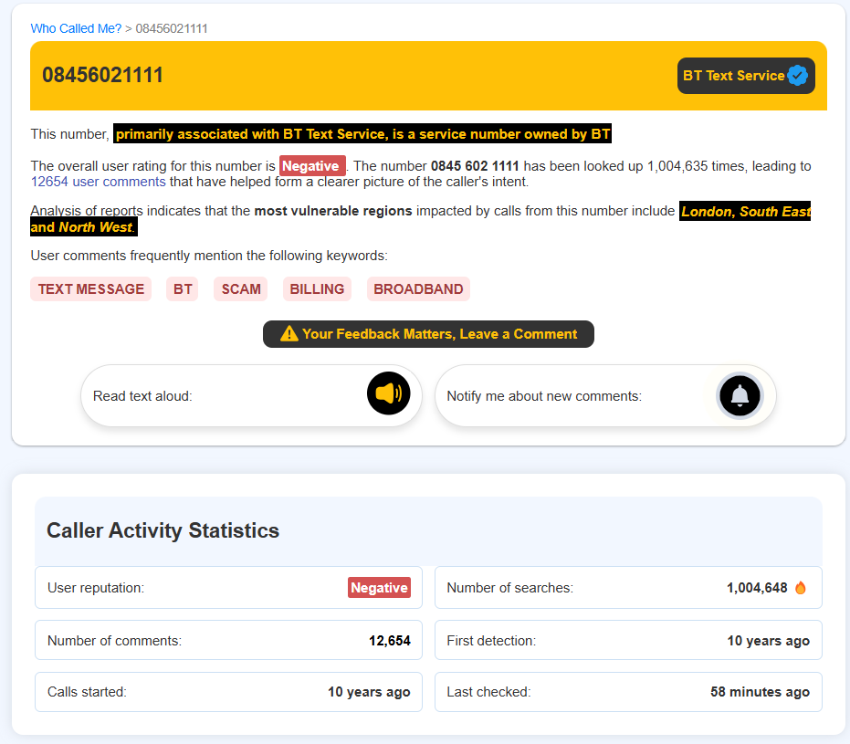Click Your Feedback Matters, Leave a Comment
The width and height of the screenshot is (850, 744).
coord(428,334)
